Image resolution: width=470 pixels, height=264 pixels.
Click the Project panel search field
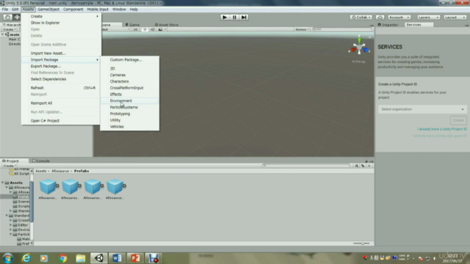(x=306, y=166)
